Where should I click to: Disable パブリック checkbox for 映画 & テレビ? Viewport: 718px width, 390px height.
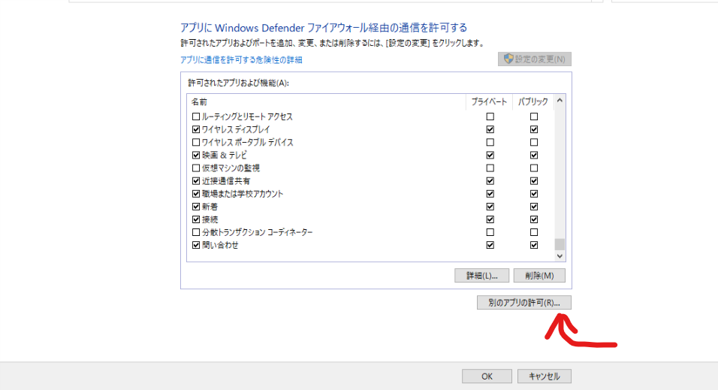(x=534, y=155)
